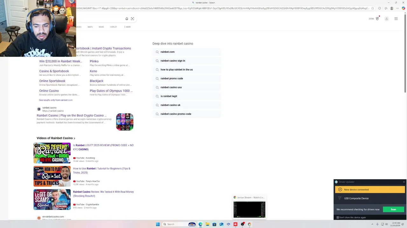Open File Explorer from the taskbar

tap(207, 224)
